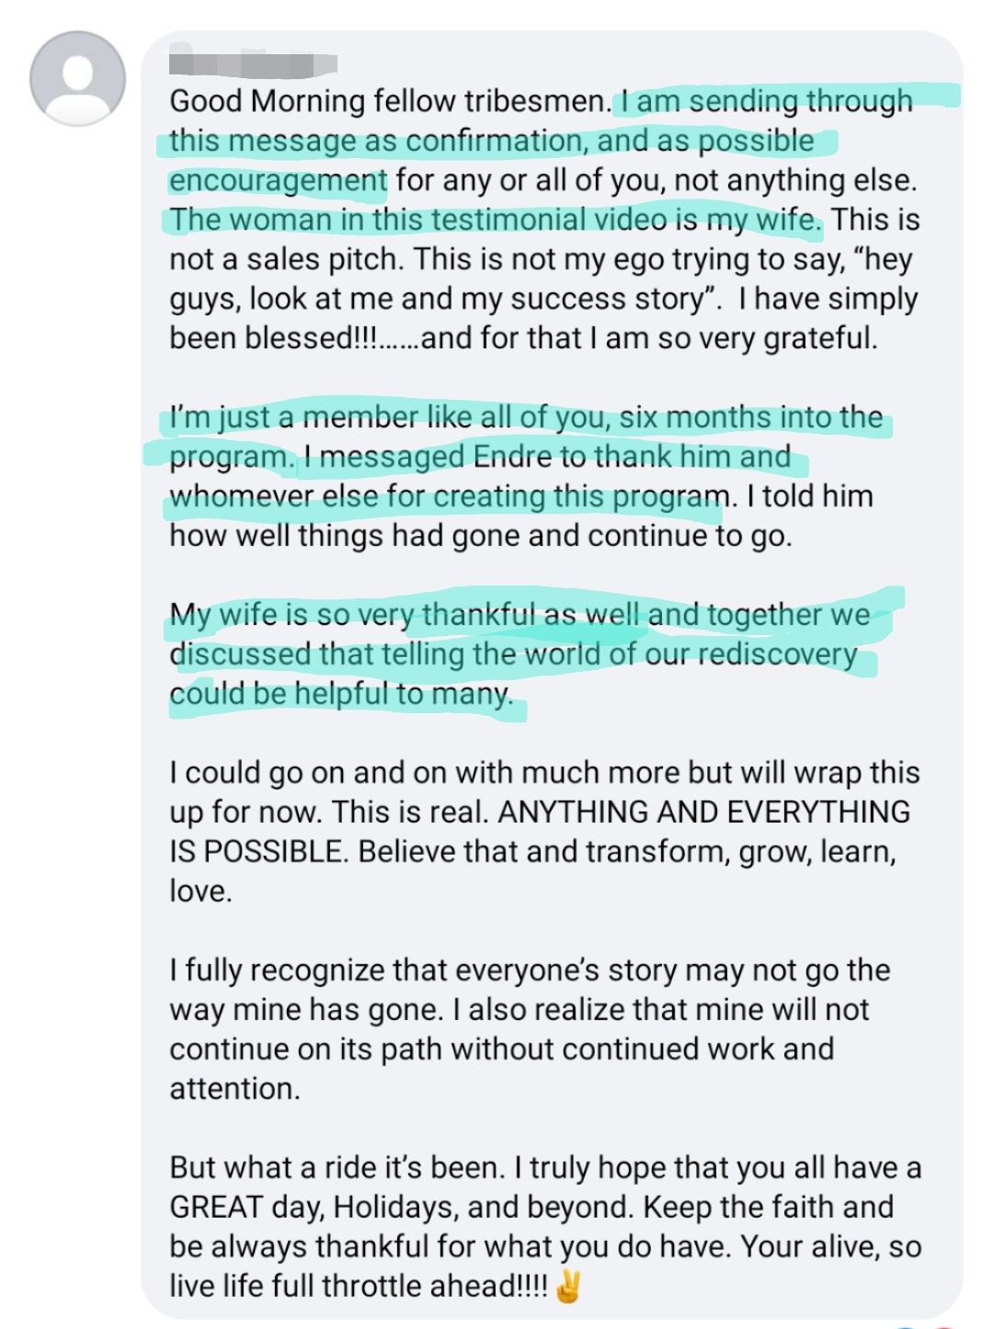Screen dimensions: 993x1329
Task: Tap the highlighted word "encouragement"
Action: click(278, 180)
